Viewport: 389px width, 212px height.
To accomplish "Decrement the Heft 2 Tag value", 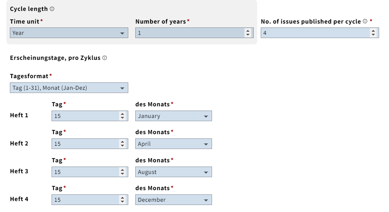I will [122, 146].
